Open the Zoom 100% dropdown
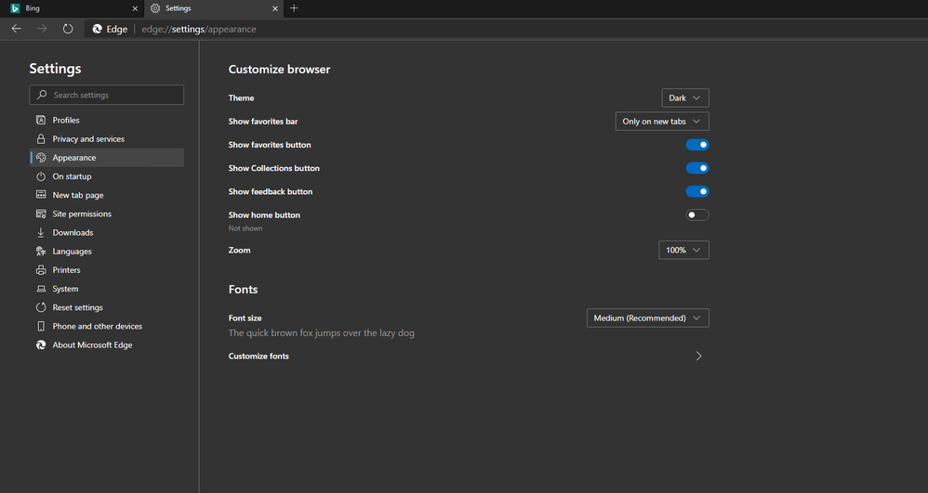Viewport: 928px width, 493px height. (683, 250)
